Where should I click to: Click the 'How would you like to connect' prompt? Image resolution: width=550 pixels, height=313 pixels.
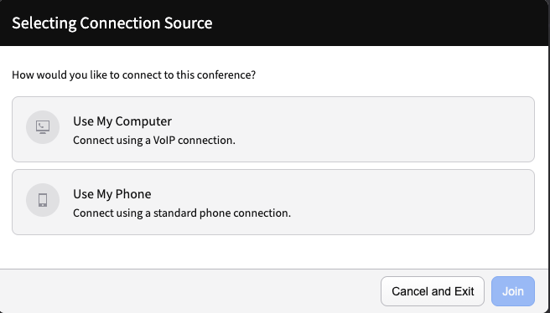point(133,75)
